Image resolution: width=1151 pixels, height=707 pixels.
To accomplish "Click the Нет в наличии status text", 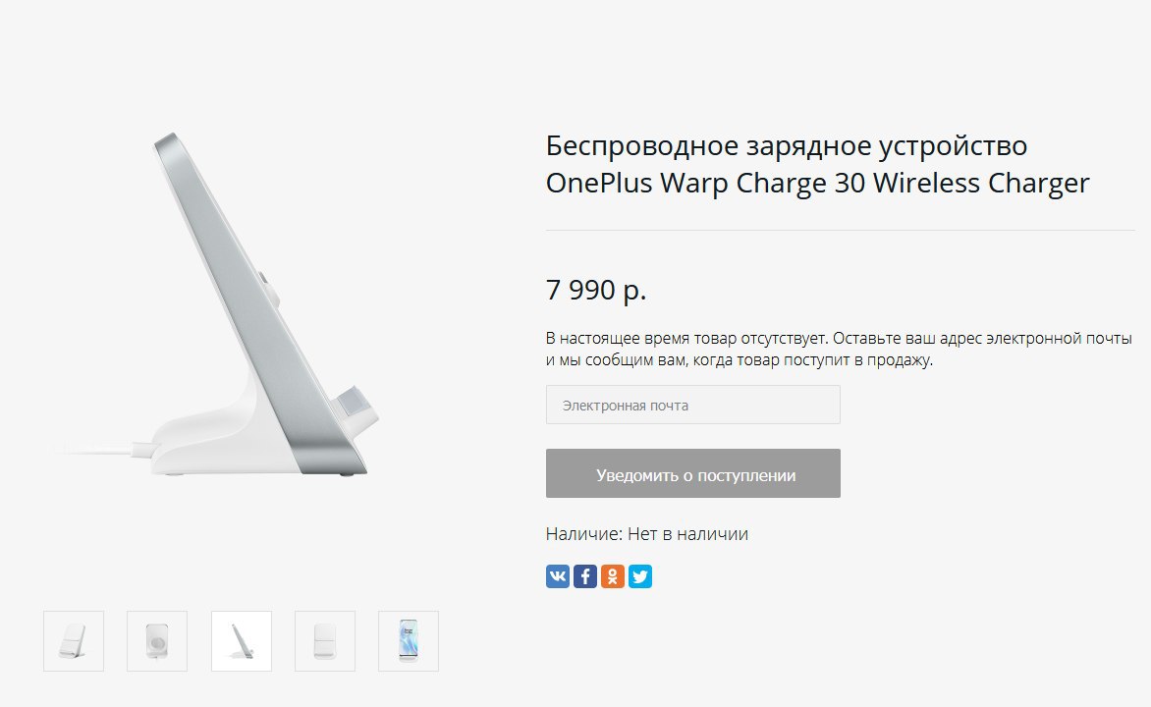I will tap(687, 534).
